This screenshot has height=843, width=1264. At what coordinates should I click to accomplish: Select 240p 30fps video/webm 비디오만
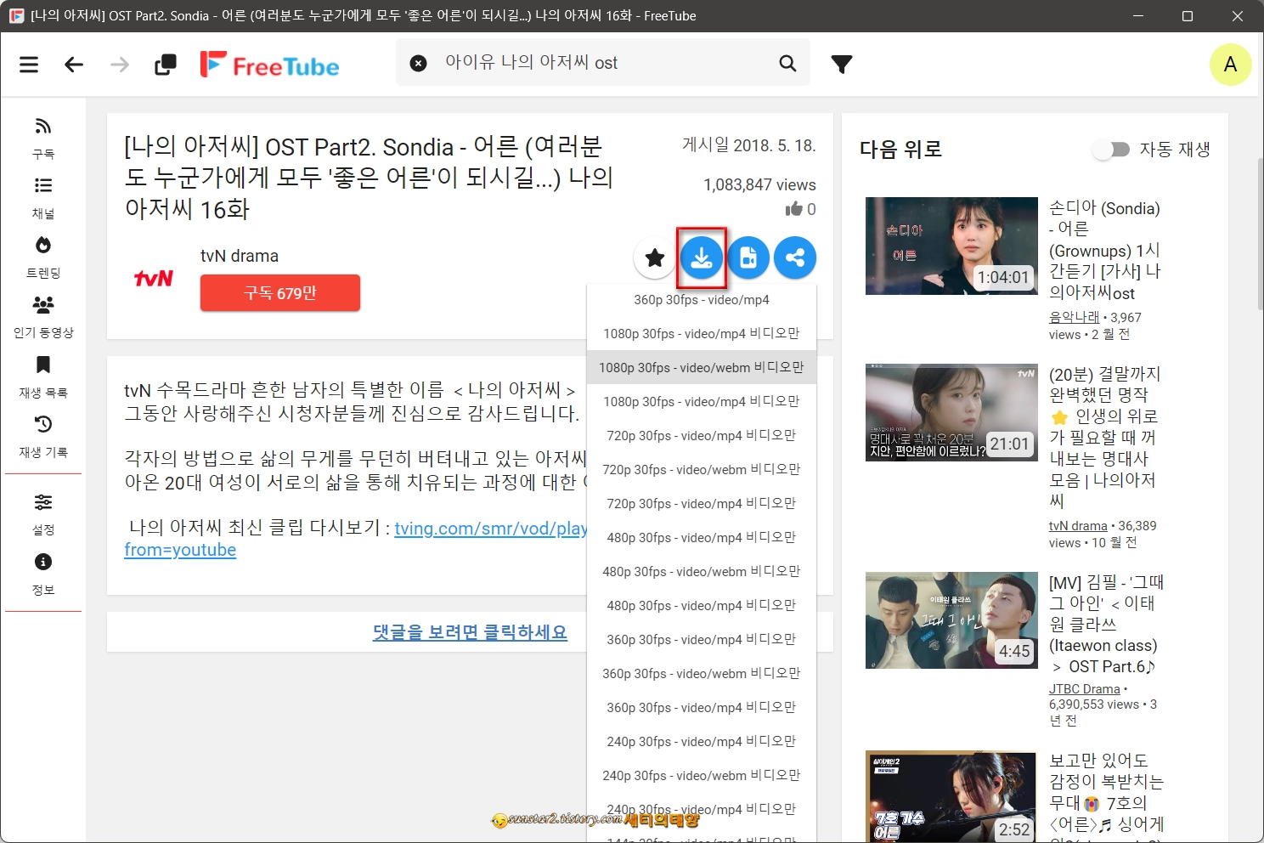coord(702,775)
